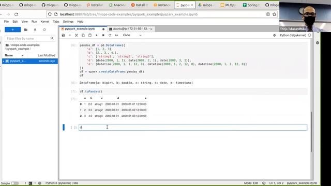Viewport: 331px width, 186px height.
Task: Upload files using the upload icon
Action: point(35,30)
